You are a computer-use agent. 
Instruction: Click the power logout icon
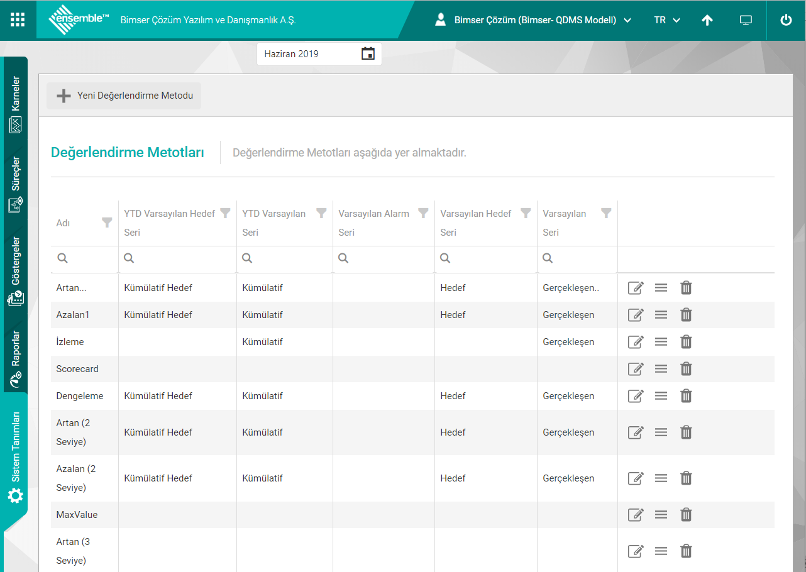coord(786,20)
